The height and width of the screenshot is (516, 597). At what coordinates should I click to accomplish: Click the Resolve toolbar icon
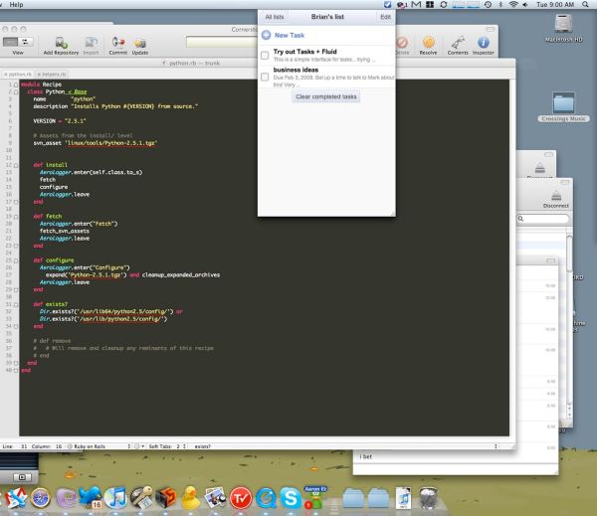pos(428,42)
